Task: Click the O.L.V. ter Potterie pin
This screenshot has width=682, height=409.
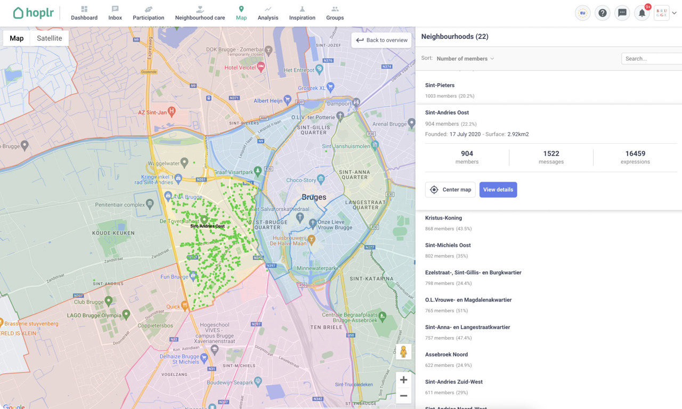Action: (340, 116)
